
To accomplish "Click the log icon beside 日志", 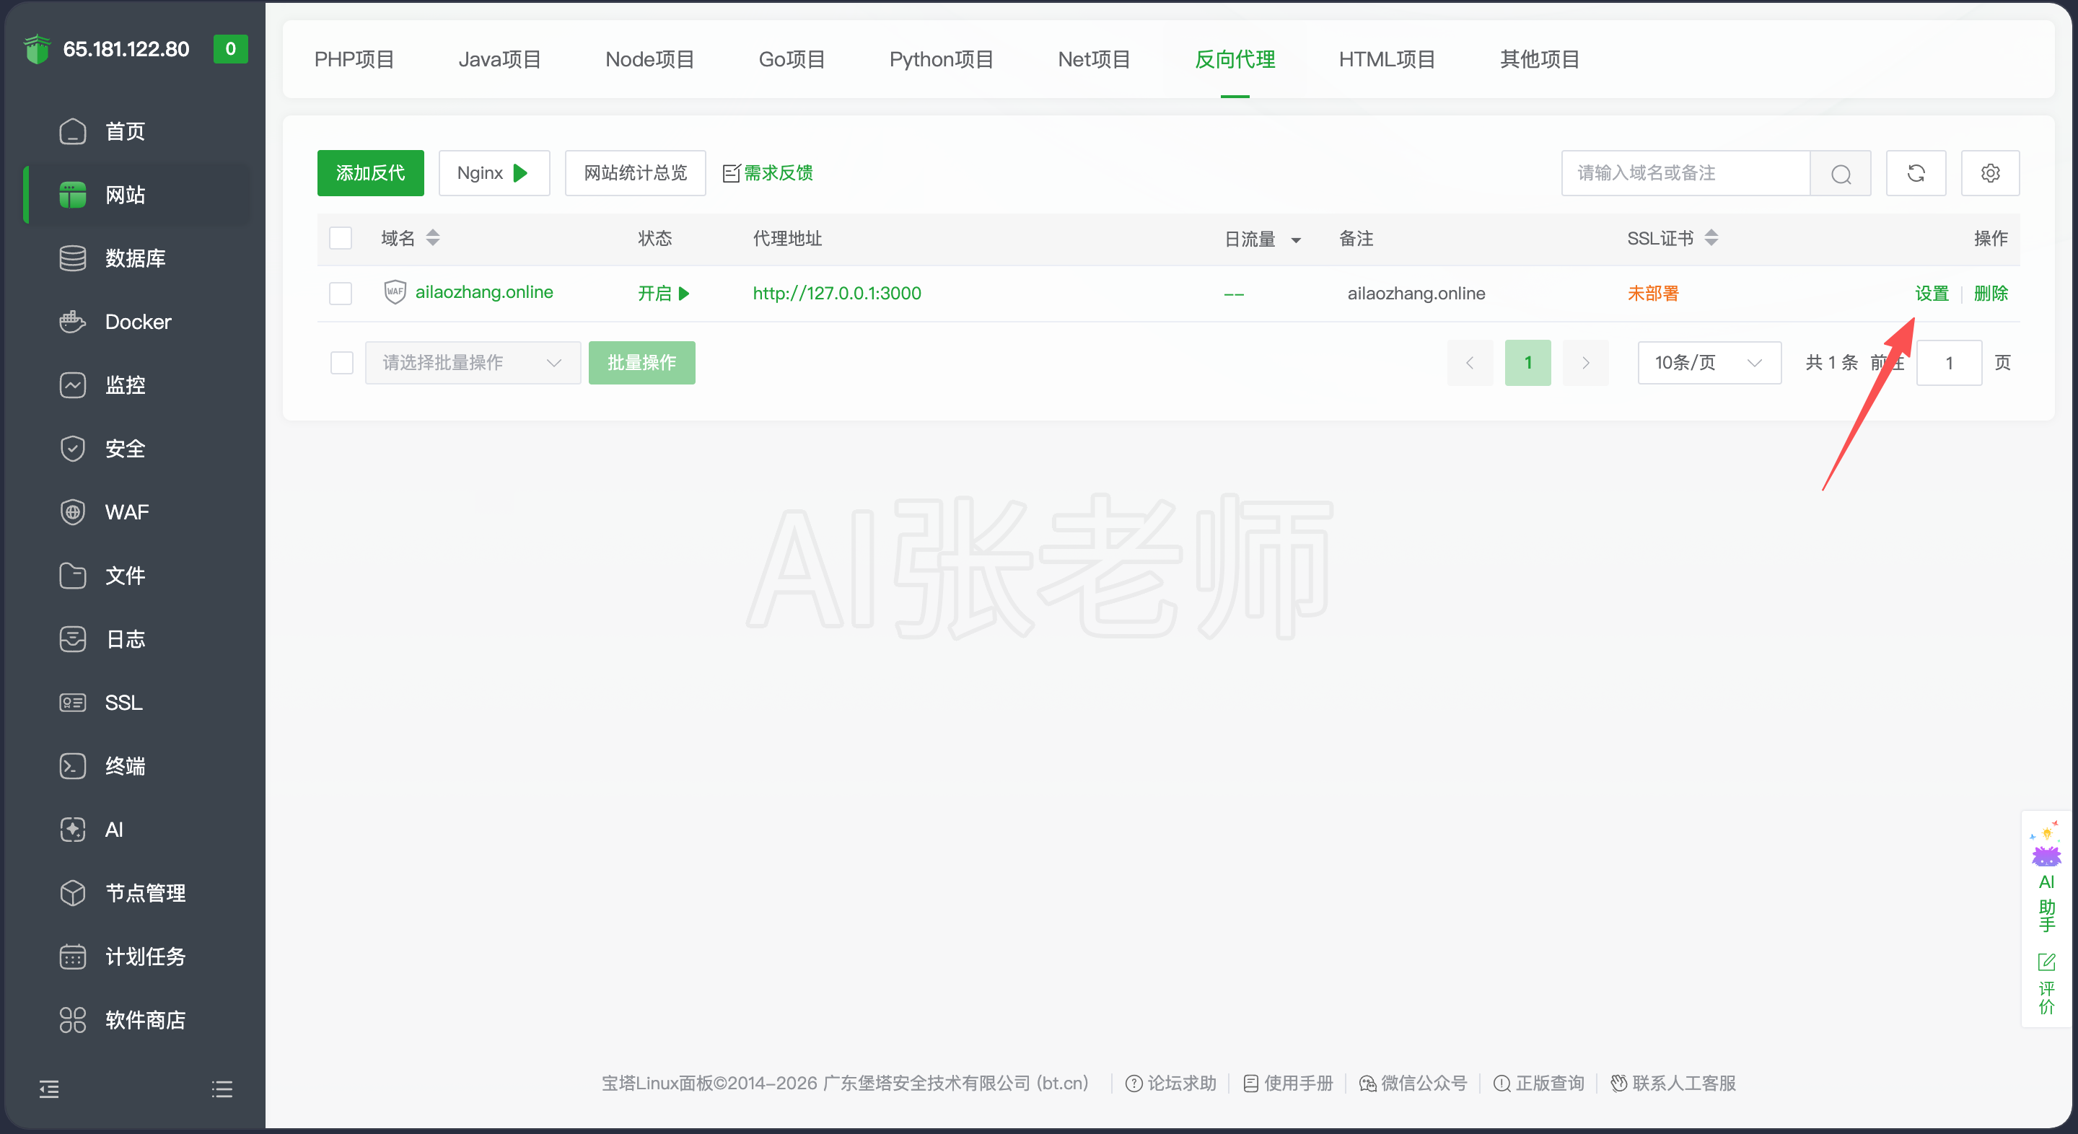I will 73,639.
